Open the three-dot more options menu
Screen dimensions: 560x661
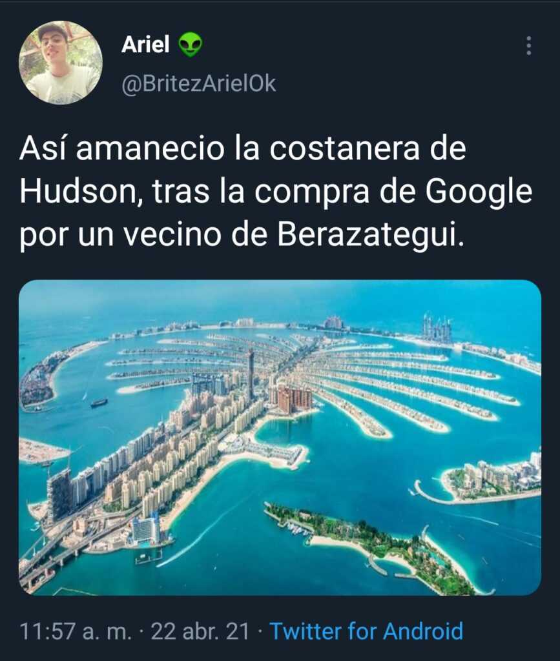pos(529,46)
